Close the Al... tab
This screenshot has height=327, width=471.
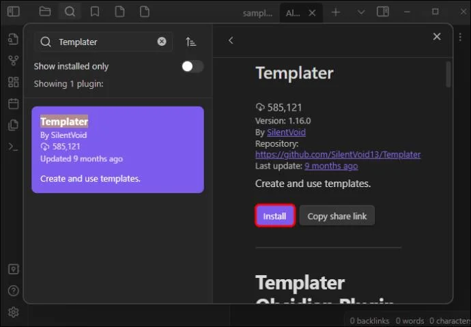tap(312, 13)
